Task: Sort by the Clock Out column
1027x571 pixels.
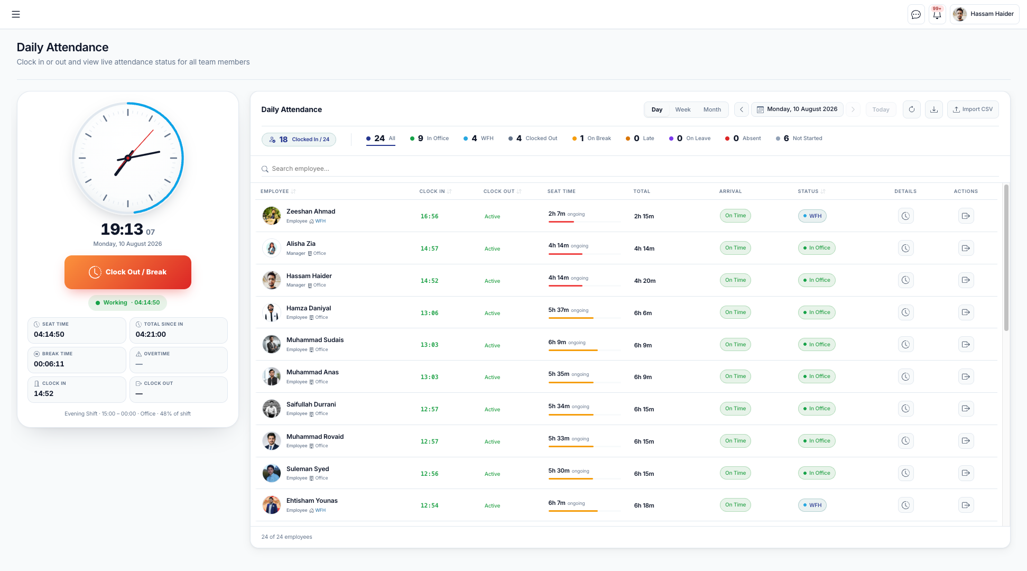Action: [x=502, y=191]
